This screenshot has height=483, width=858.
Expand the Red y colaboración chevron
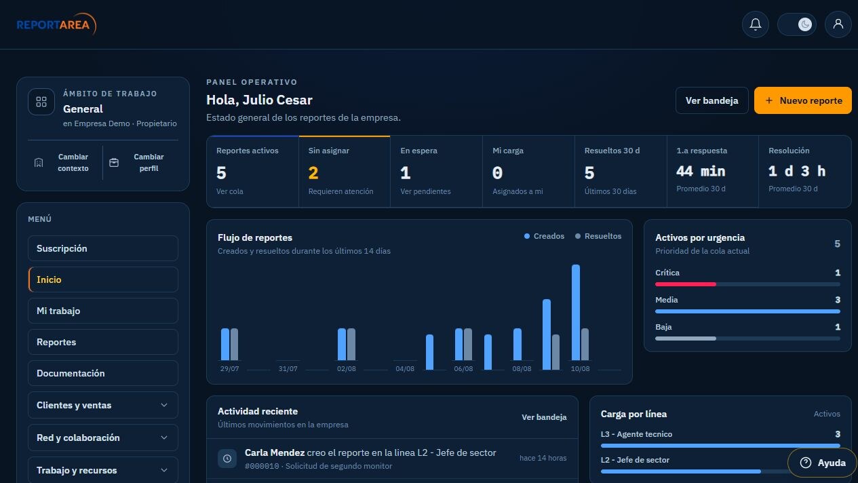pyautogui.click(x=164, y=438)
